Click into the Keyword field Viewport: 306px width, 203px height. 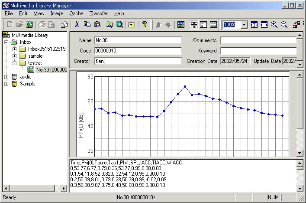click(258, 51)
